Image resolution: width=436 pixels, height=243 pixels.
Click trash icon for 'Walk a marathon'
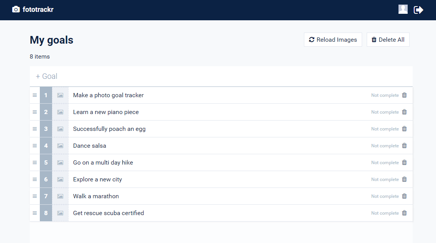(404, 196)
